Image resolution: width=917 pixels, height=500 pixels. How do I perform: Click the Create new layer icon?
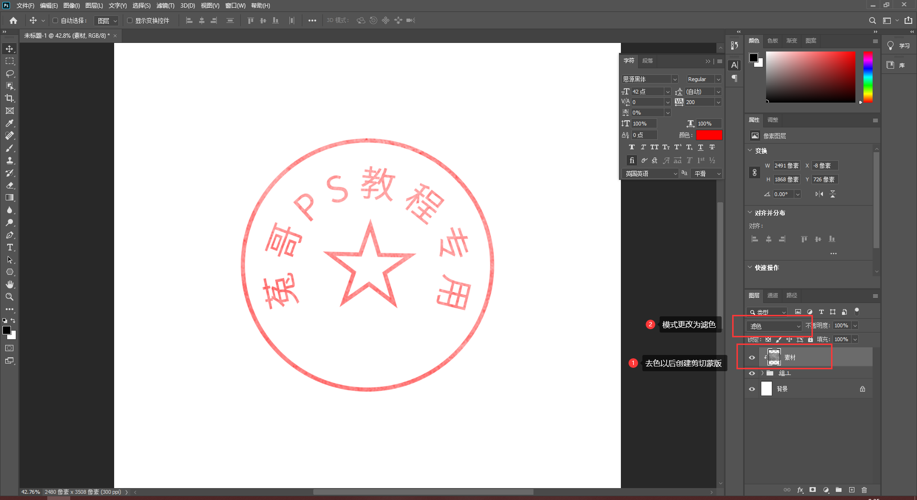tap(851, 490)
